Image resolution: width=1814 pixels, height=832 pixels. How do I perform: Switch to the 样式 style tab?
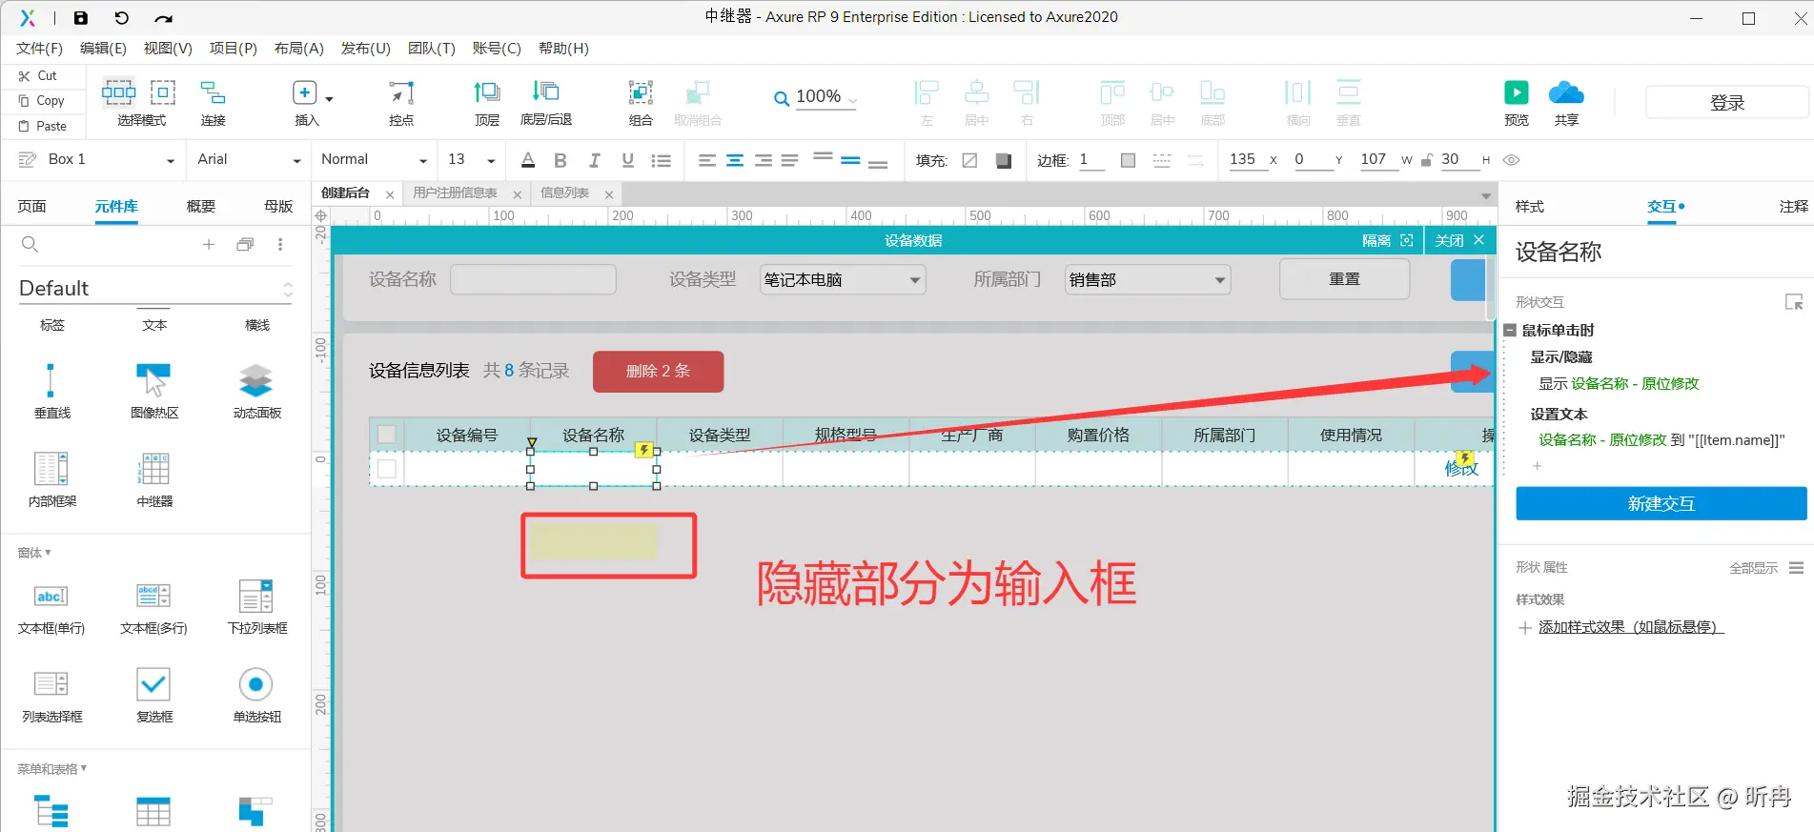1530,207
